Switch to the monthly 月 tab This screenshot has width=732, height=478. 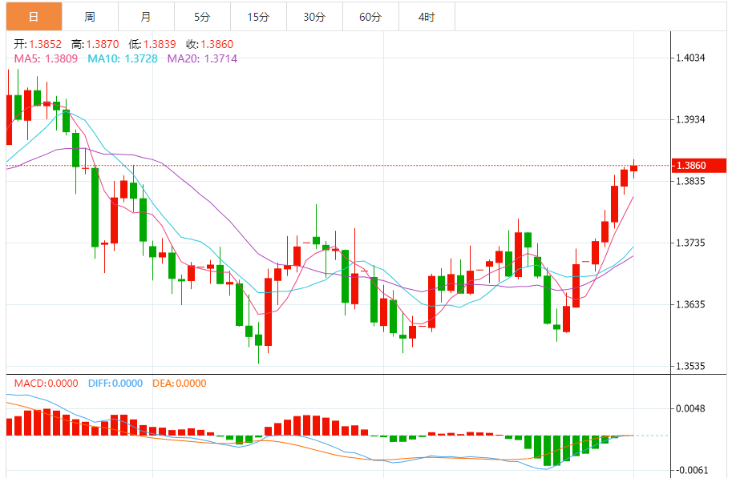[x=146, y=17]
